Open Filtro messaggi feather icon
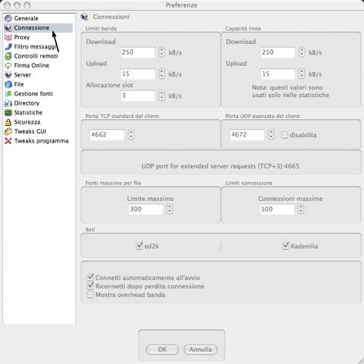The height and width of the screenshot is (364, 364). pos(8,47)
